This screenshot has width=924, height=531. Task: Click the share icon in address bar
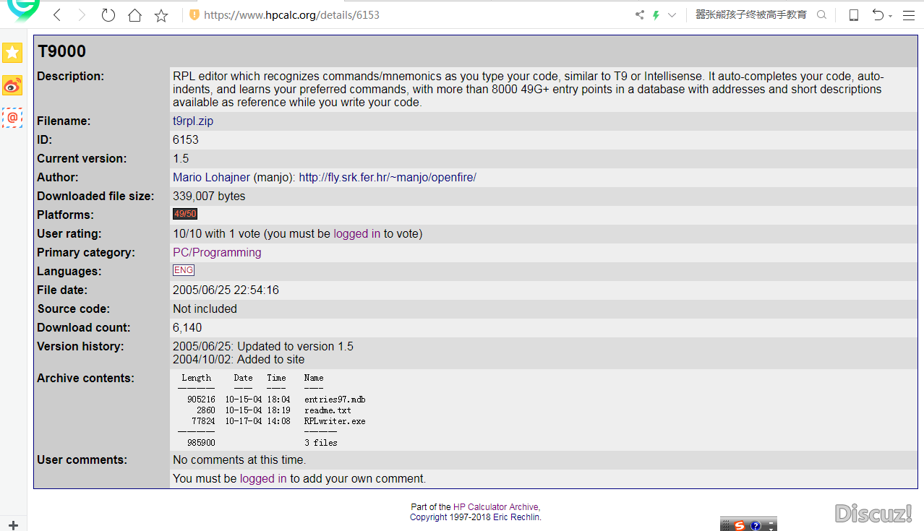tap(639, 14)
